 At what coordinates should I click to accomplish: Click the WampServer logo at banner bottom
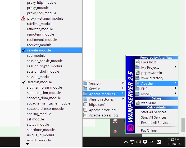point(130,128)
